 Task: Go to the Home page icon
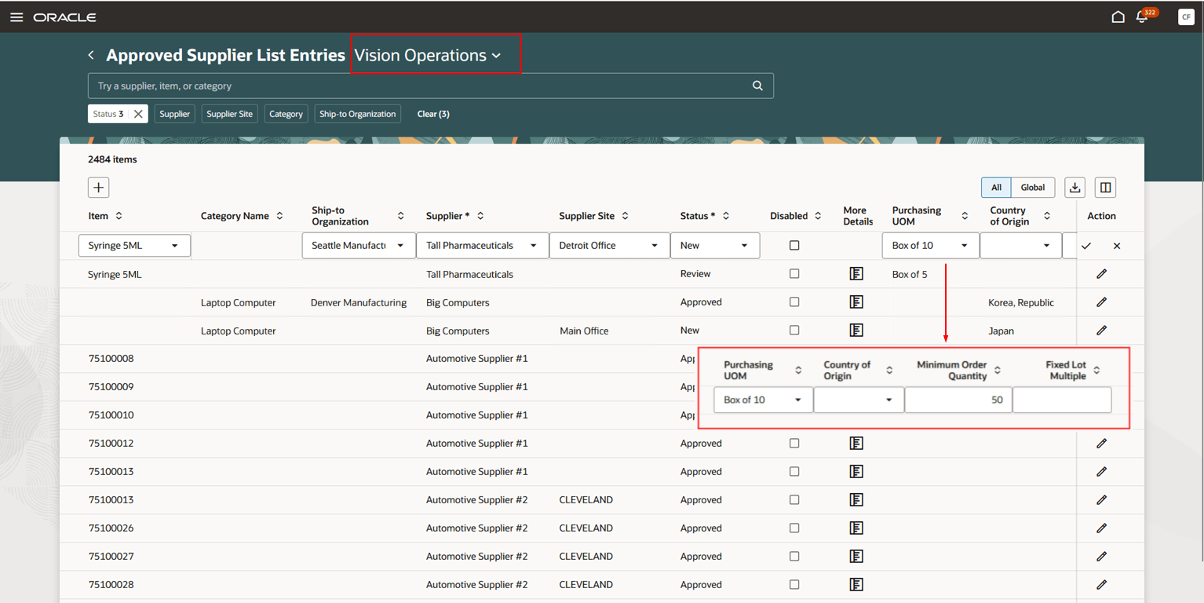click(1118, 17)
